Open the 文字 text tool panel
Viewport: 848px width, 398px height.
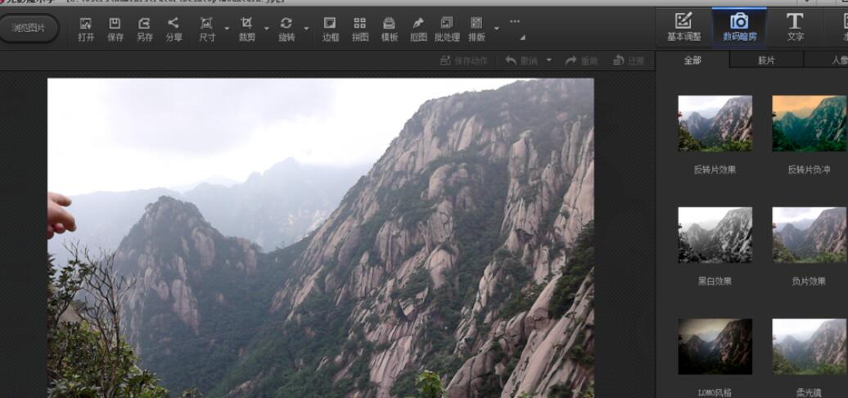(x=795, y=27)
